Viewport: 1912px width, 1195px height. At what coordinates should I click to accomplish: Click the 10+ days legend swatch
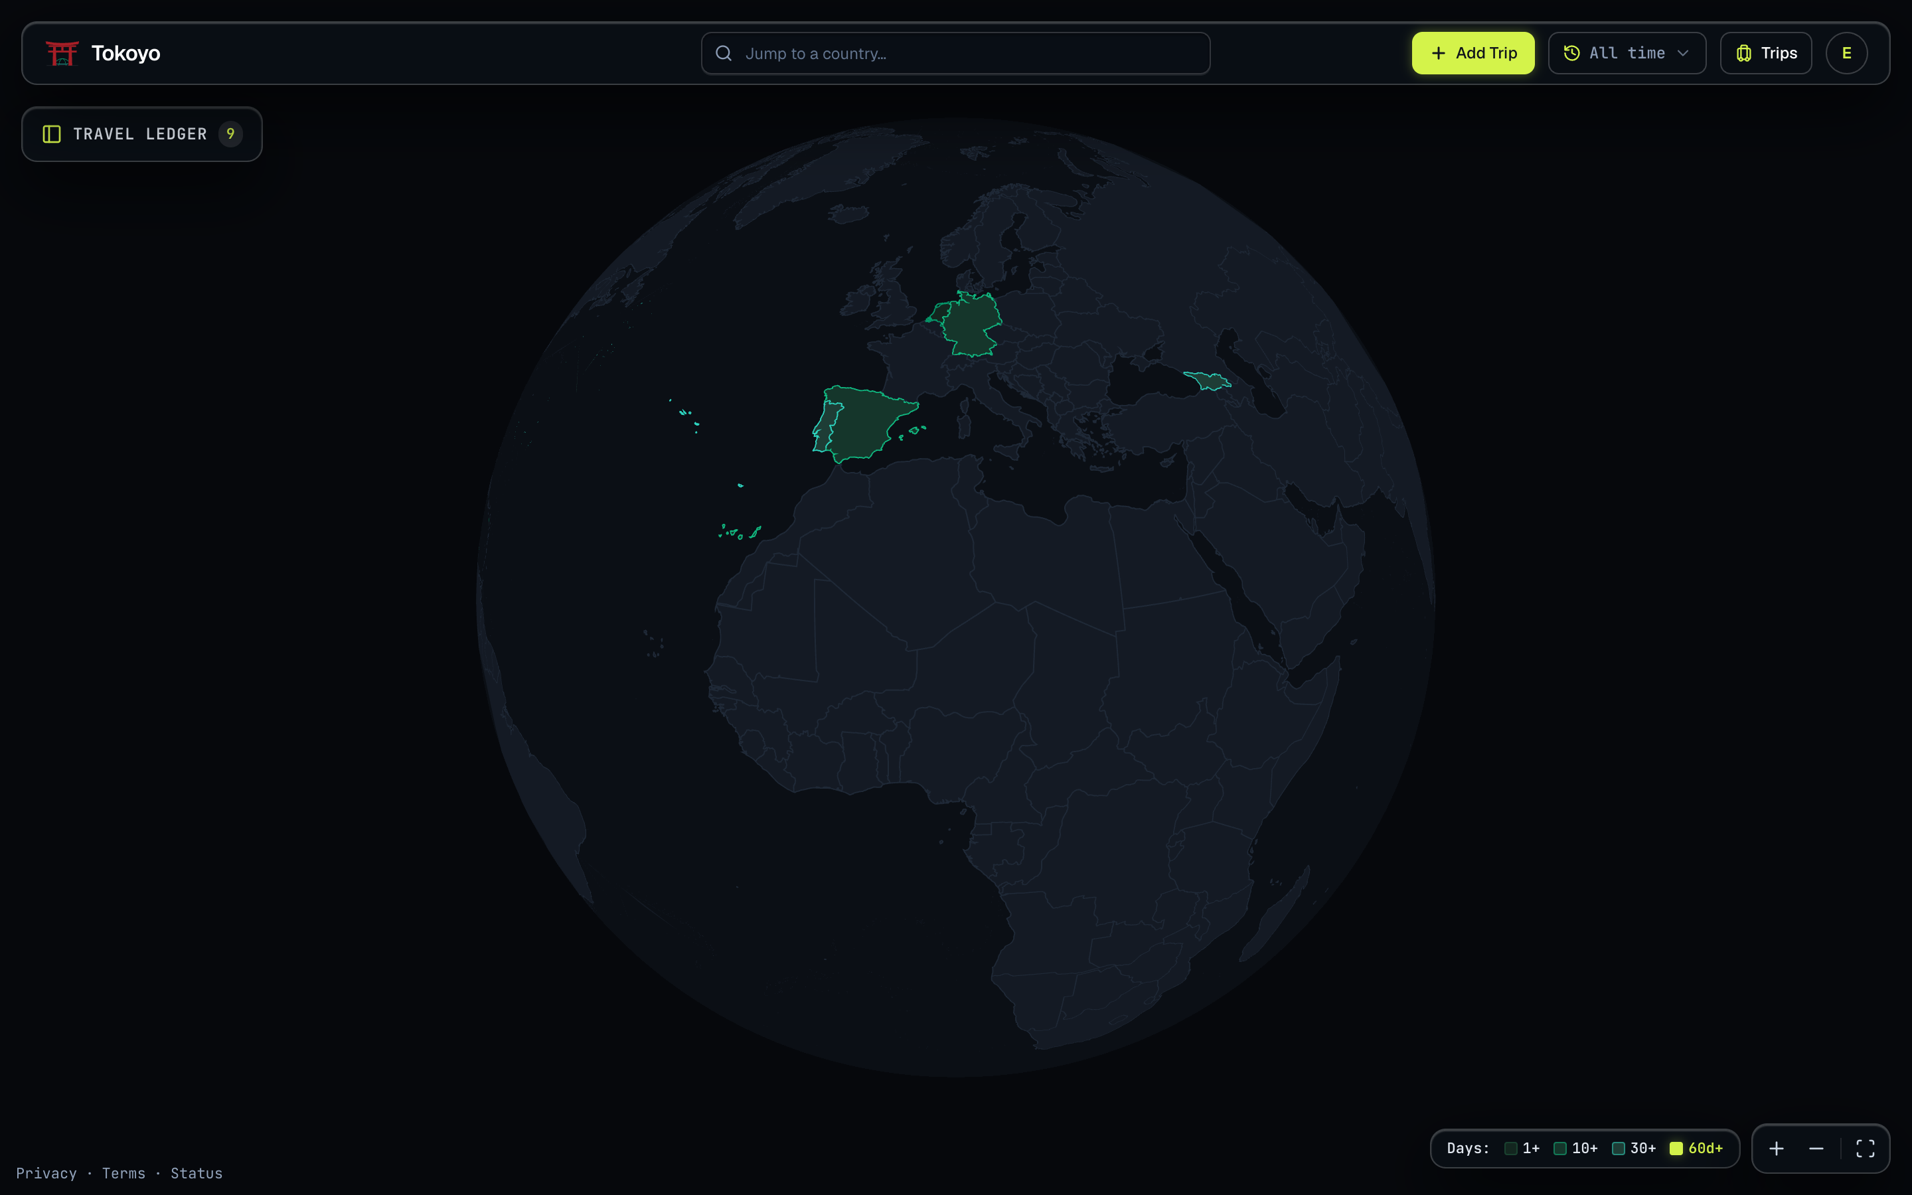1559,1149
